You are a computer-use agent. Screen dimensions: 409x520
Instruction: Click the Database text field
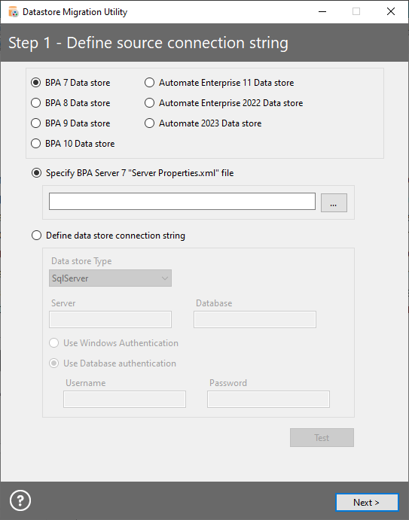tap(255, 319)
